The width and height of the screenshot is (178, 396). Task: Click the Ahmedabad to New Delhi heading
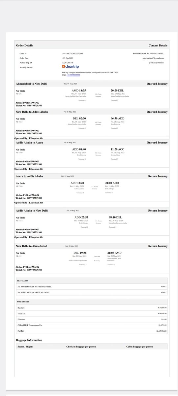pos(32,84)
